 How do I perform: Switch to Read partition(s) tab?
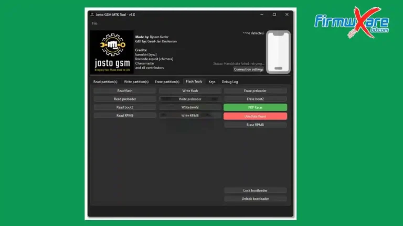click(105, 82)
